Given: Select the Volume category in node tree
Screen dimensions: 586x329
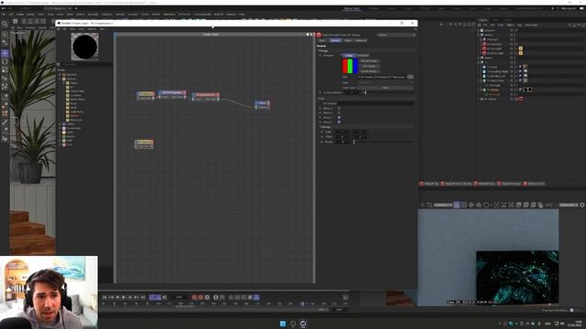Looking at the screenshot, I should (x=70, y=136).
